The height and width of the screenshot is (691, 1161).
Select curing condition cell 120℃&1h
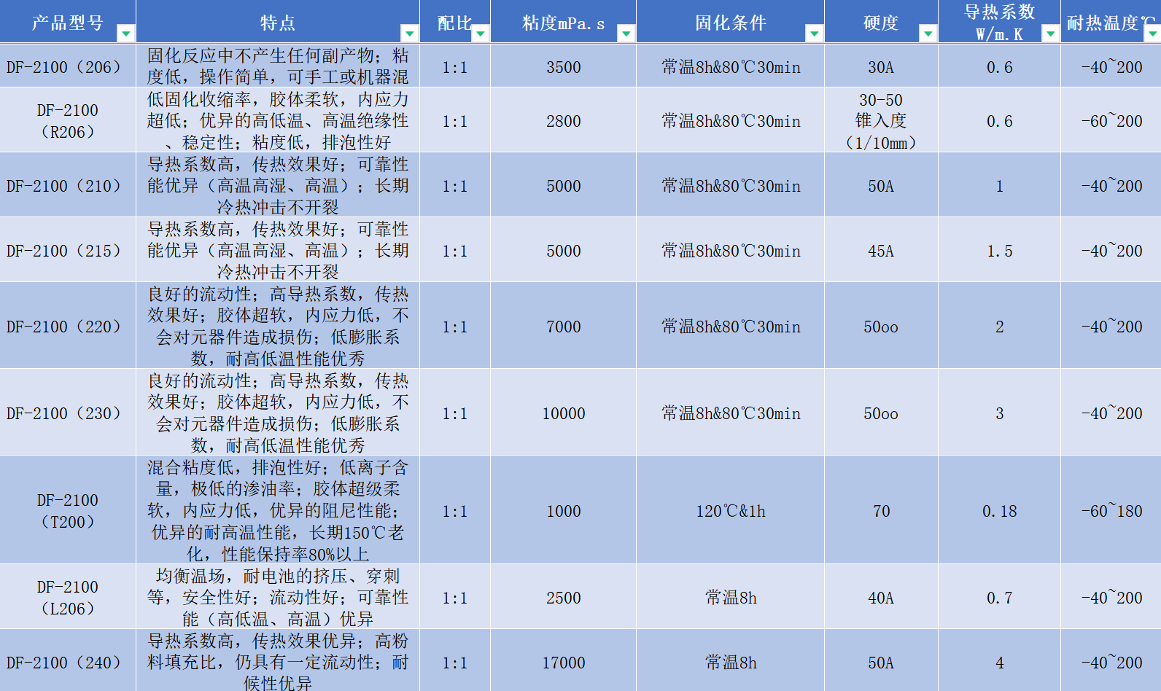(x=731, y=510)
